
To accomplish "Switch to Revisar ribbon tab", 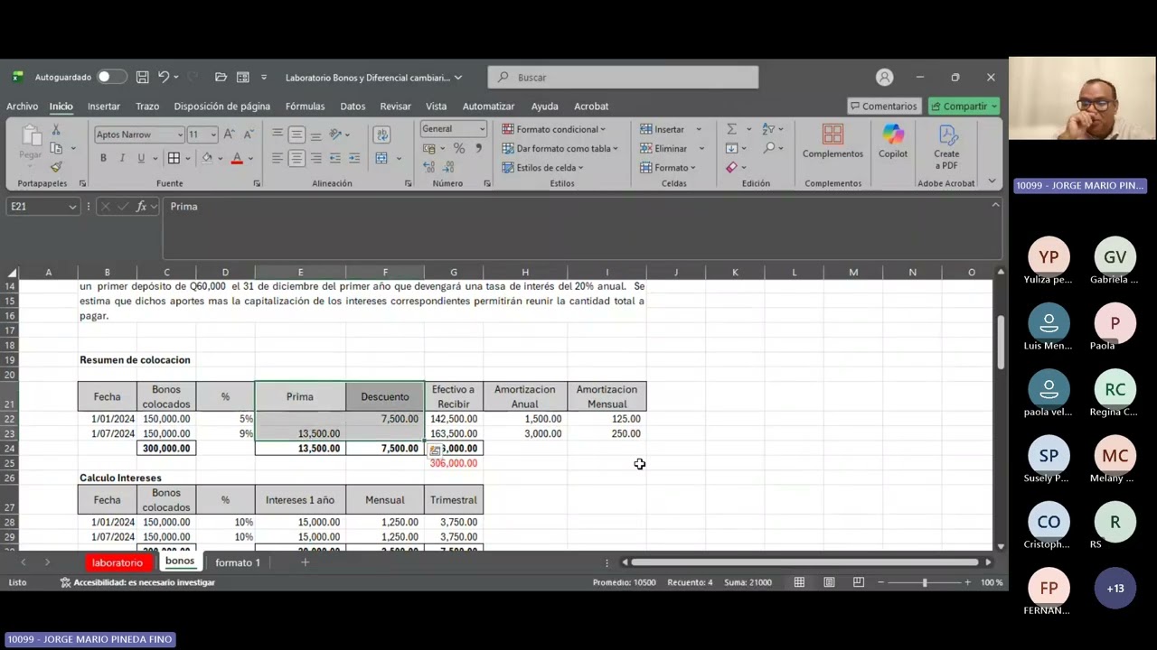I will click(395, 107).
